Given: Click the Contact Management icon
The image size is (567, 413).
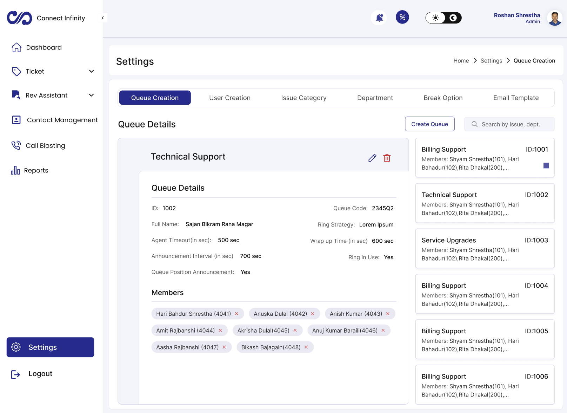Looking at the screenshot, I should point(16,120).
